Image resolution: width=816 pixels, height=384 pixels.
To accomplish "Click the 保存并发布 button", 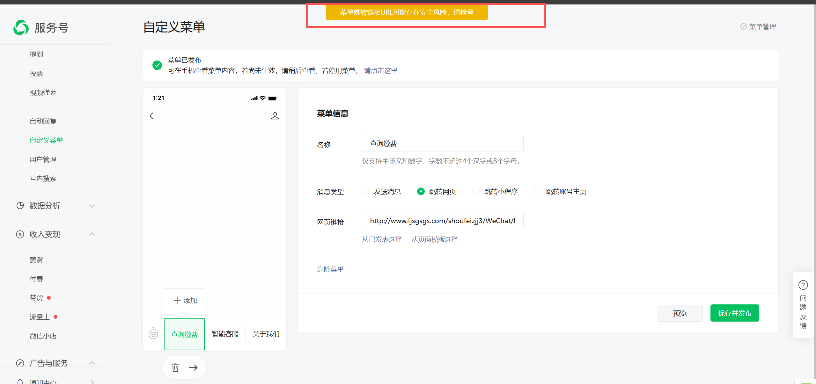I will click(x=734, y=313).
